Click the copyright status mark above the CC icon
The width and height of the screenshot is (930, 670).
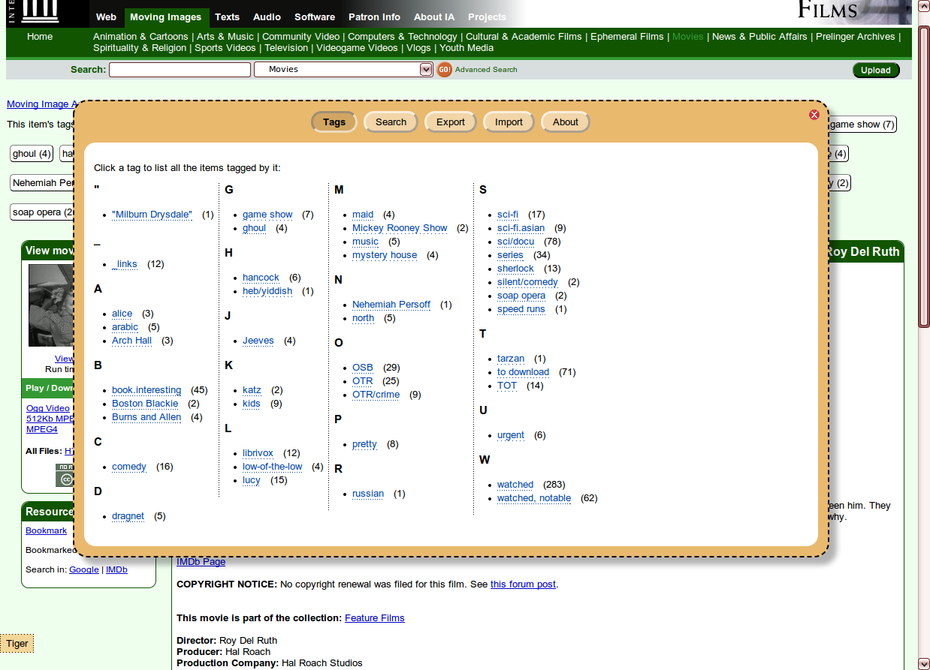pyautogui.click(x=65, y=467)
